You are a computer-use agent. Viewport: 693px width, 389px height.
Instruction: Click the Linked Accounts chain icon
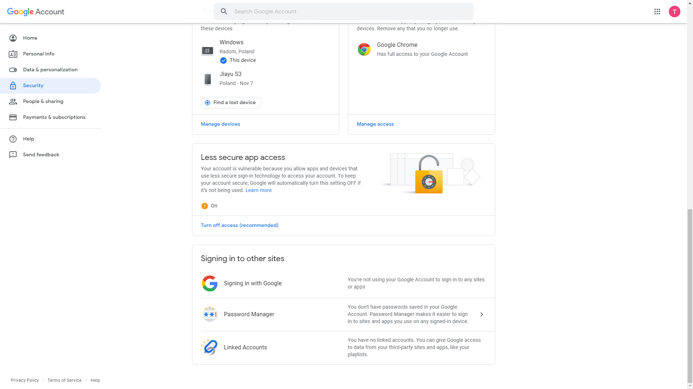point(210,348)
